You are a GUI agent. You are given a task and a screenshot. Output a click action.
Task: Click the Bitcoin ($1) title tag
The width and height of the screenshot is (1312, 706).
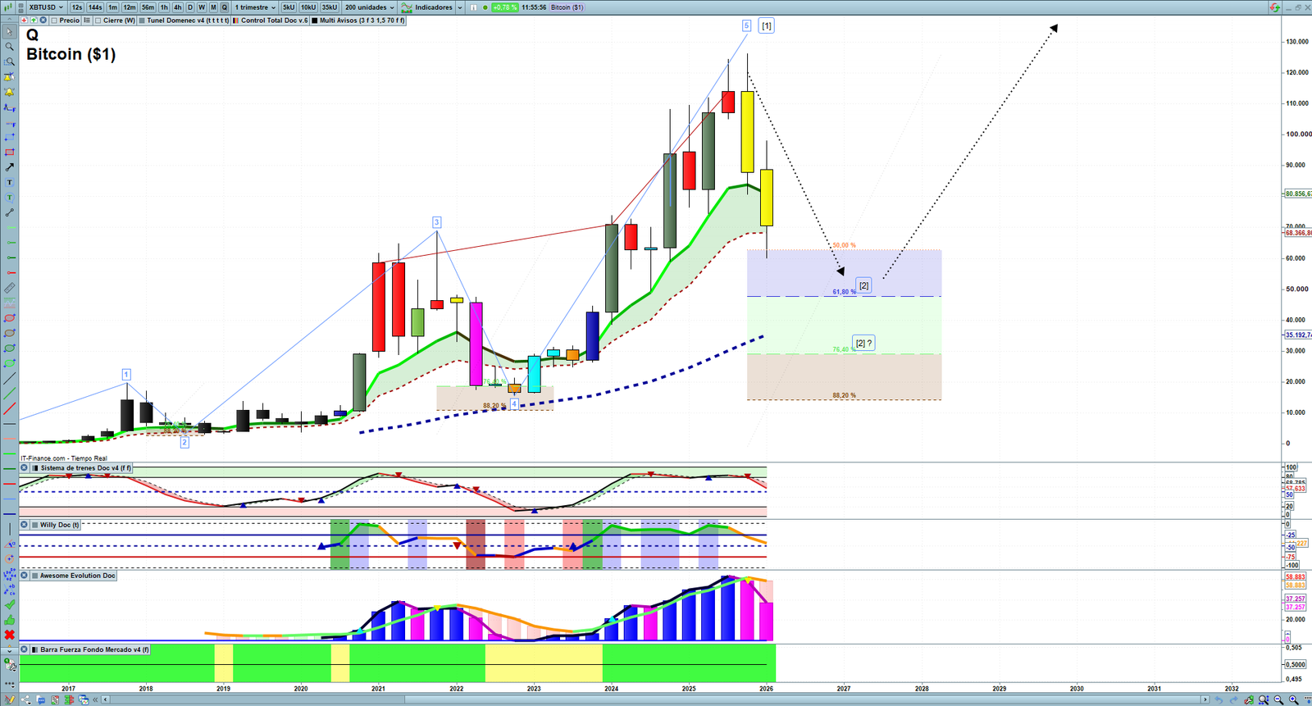(567, 7)
